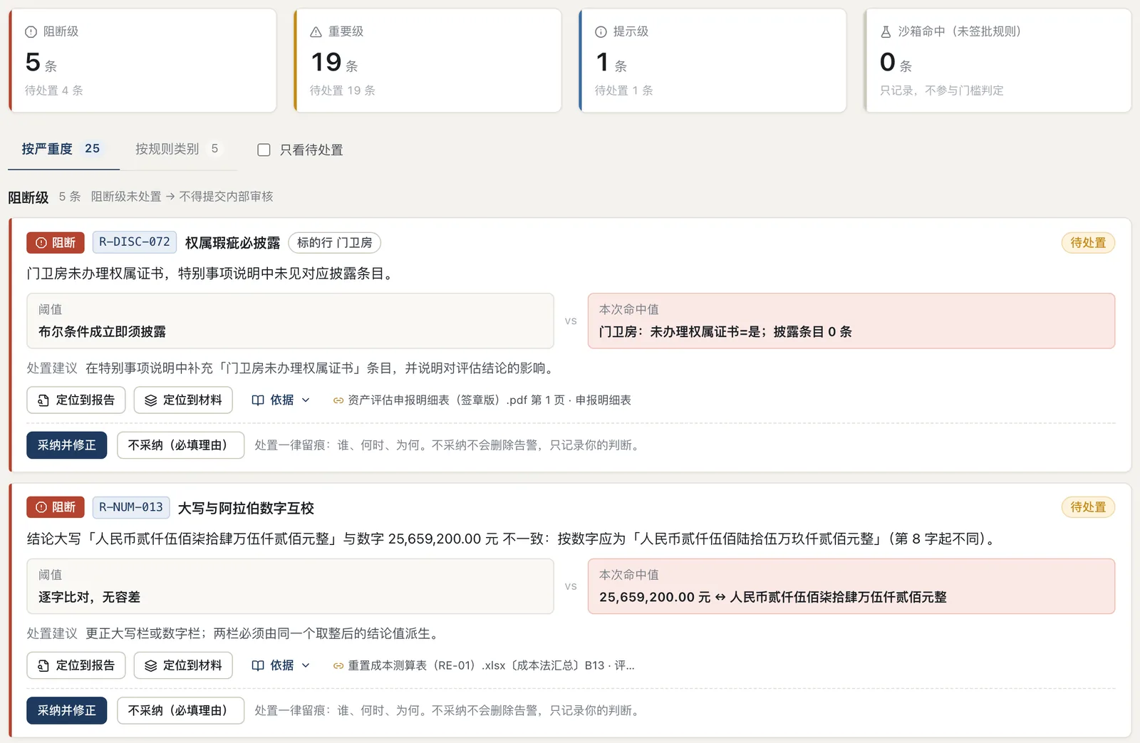The image size is (1140, 743).
Task: Click the 大写与阿拉伯数字互校 rule title
Action: [x=246, y=508]
